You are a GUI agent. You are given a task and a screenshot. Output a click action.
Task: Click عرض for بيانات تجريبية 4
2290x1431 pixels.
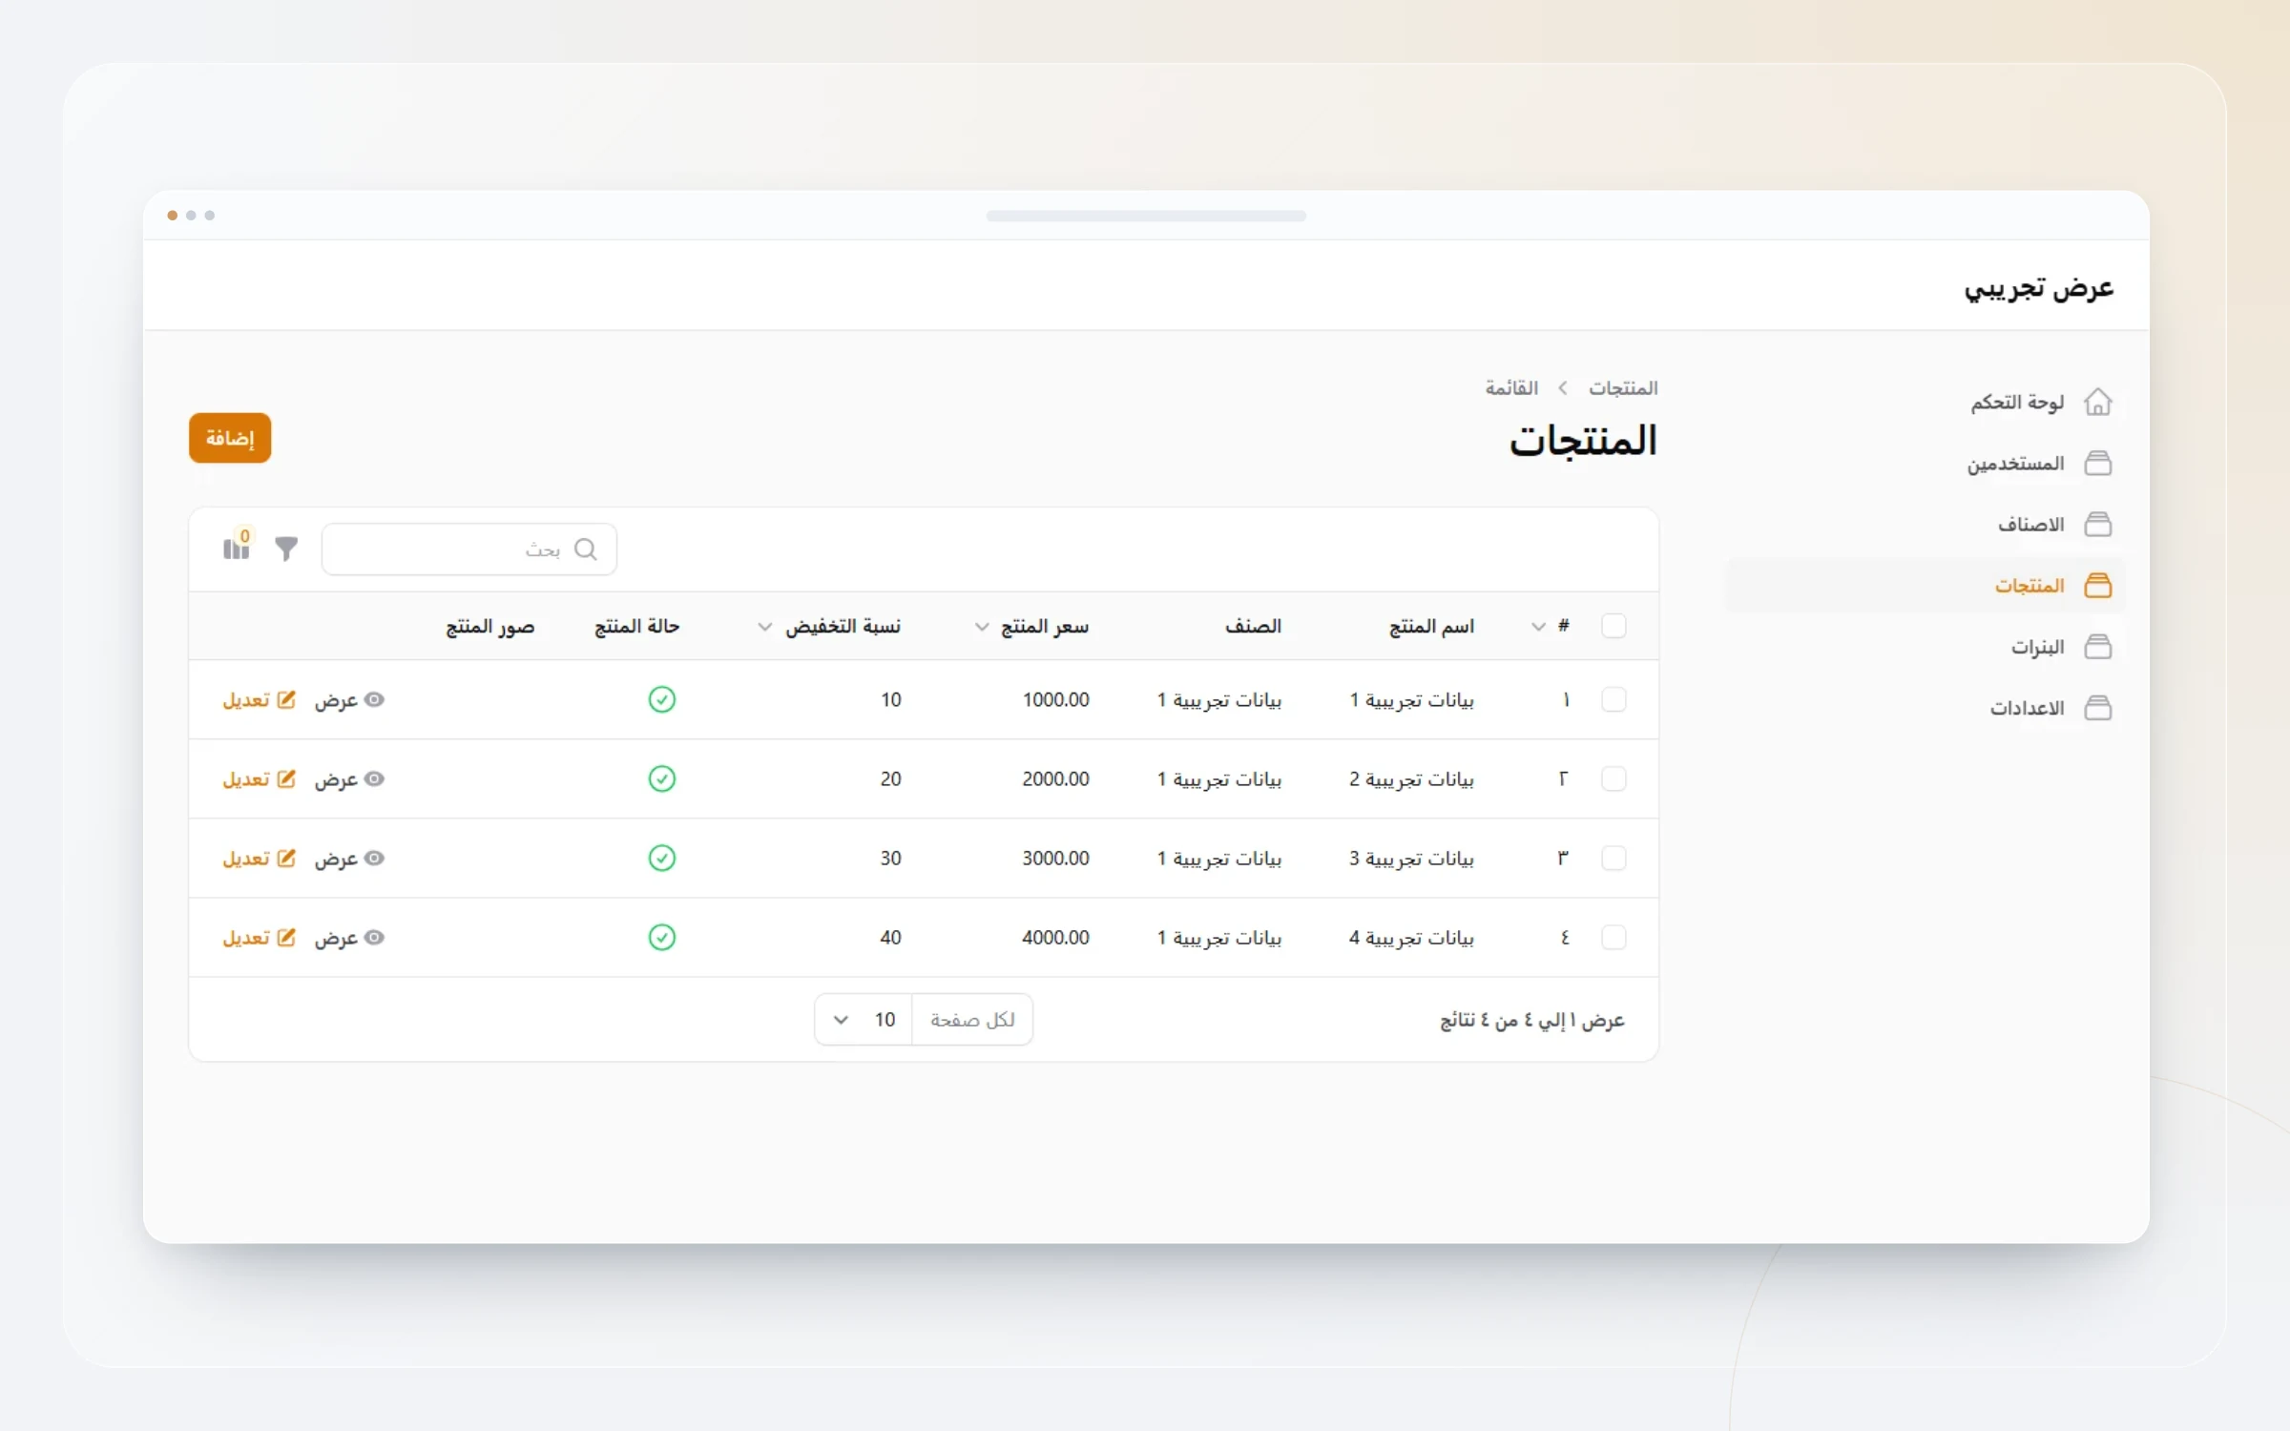pos(349,938)
